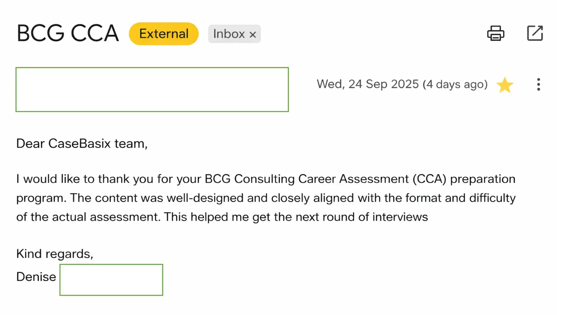Click the "Kind regards," closing line
This screenshot has height=315, width=562.
(54, 254)
